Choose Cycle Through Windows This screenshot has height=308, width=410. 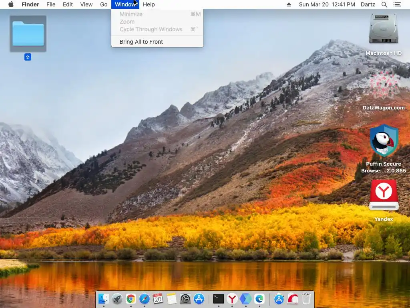pyautogui.click(x=157, y=29)
